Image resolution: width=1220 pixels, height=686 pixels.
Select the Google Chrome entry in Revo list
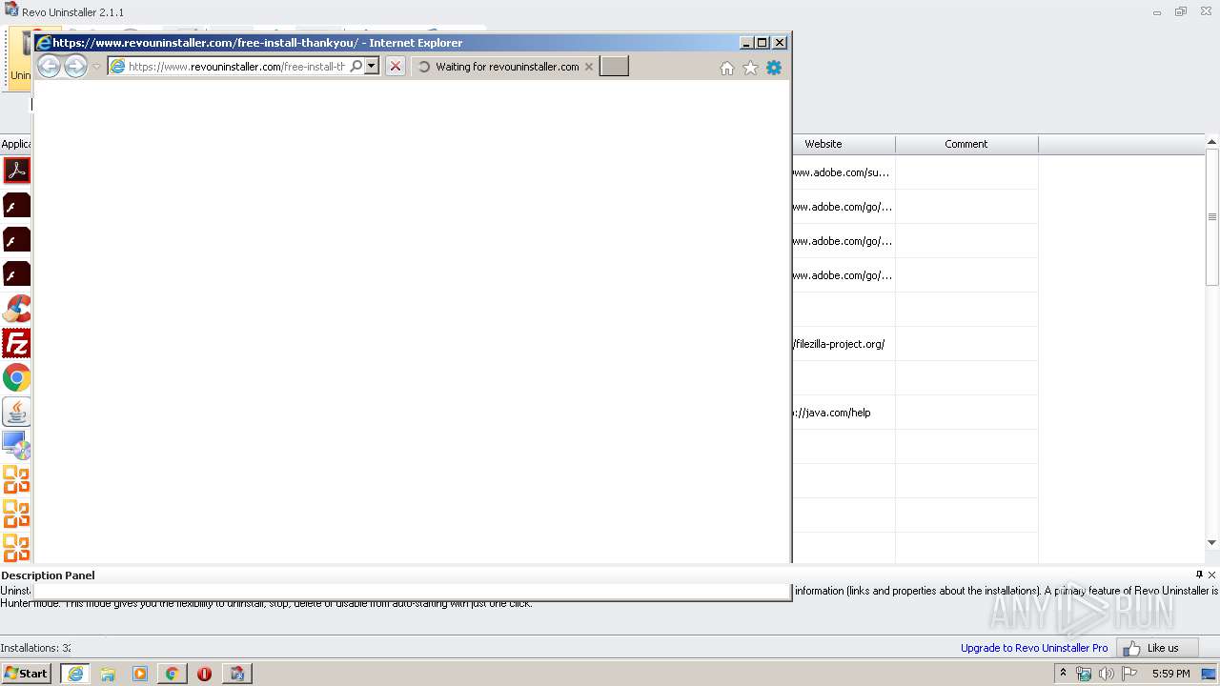[x=16, y=377]
